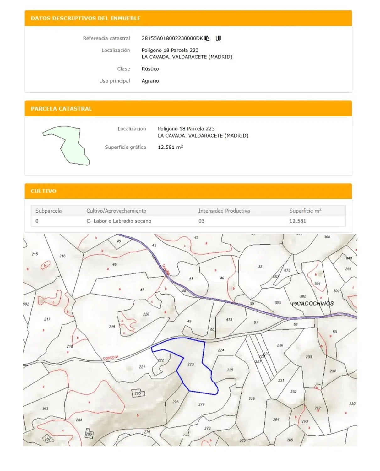Click the Parcela Catastral section header

(61, 109)
